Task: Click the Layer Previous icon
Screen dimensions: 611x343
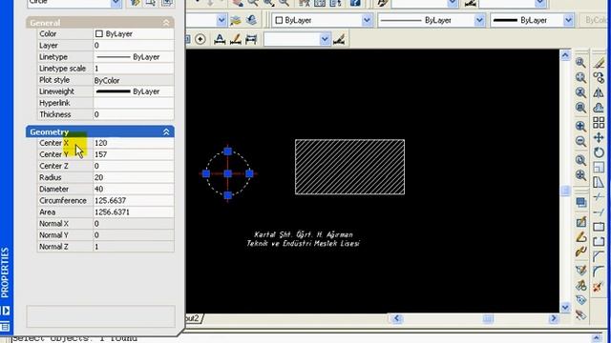Action: point(251,20)
